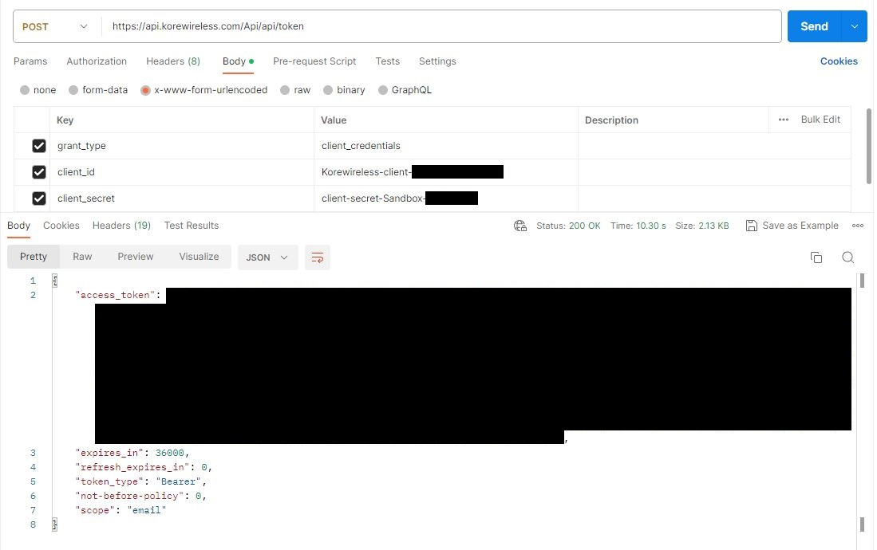Open the POST method dropdown
Viewport: 877px width, 550px height.
(53, 26)
